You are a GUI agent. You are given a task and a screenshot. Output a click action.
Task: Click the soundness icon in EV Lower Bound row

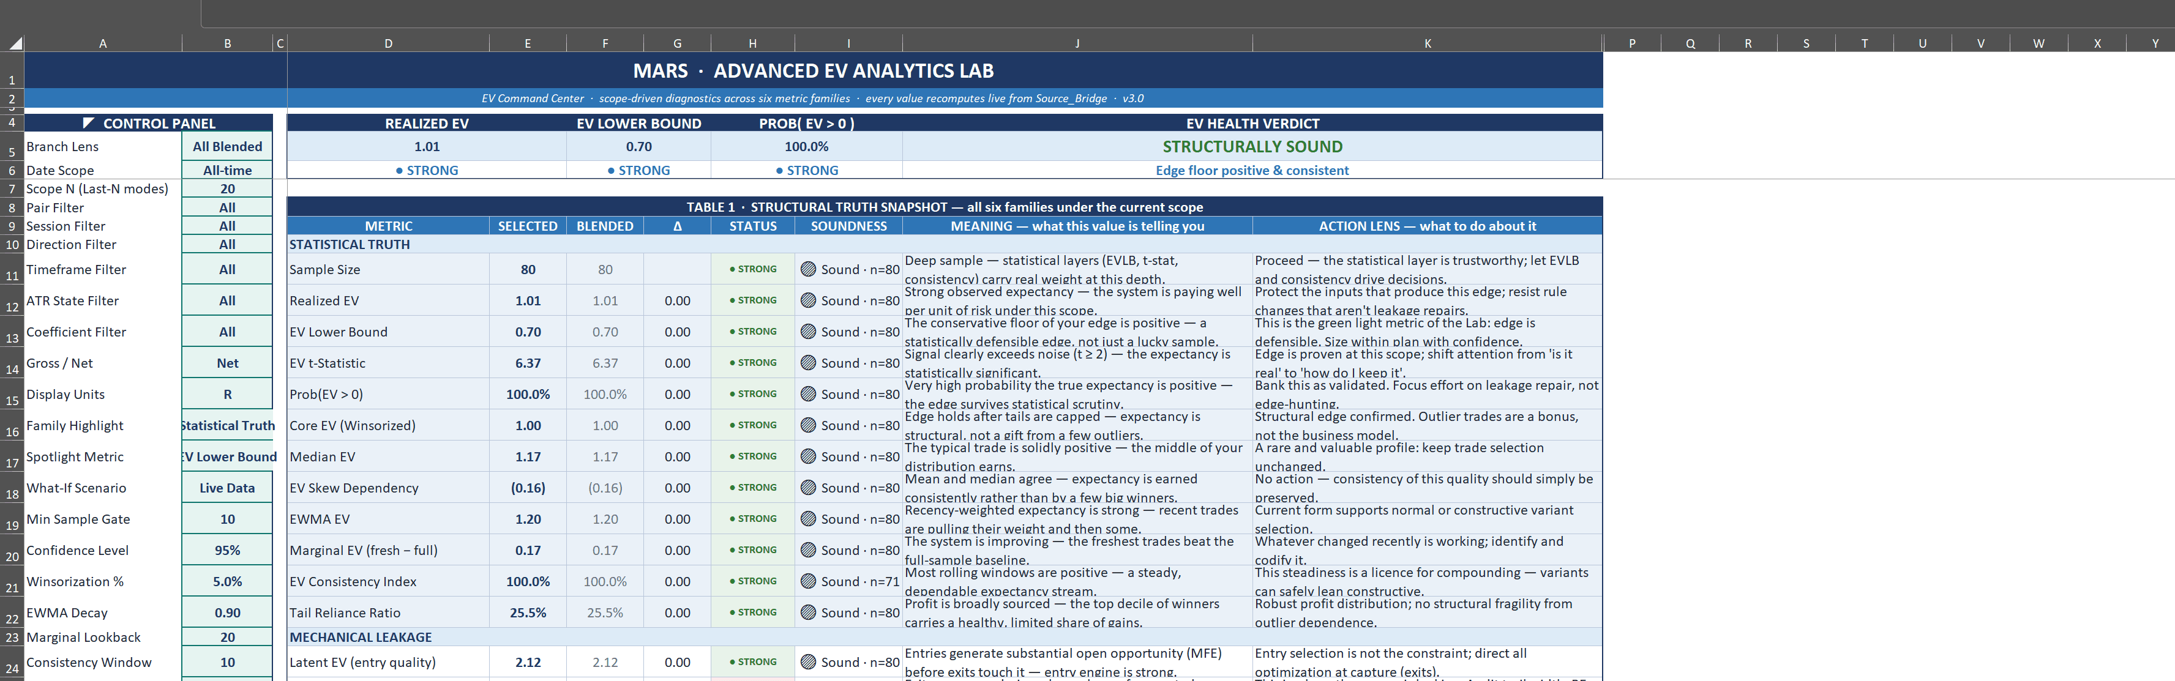(808, 332)
